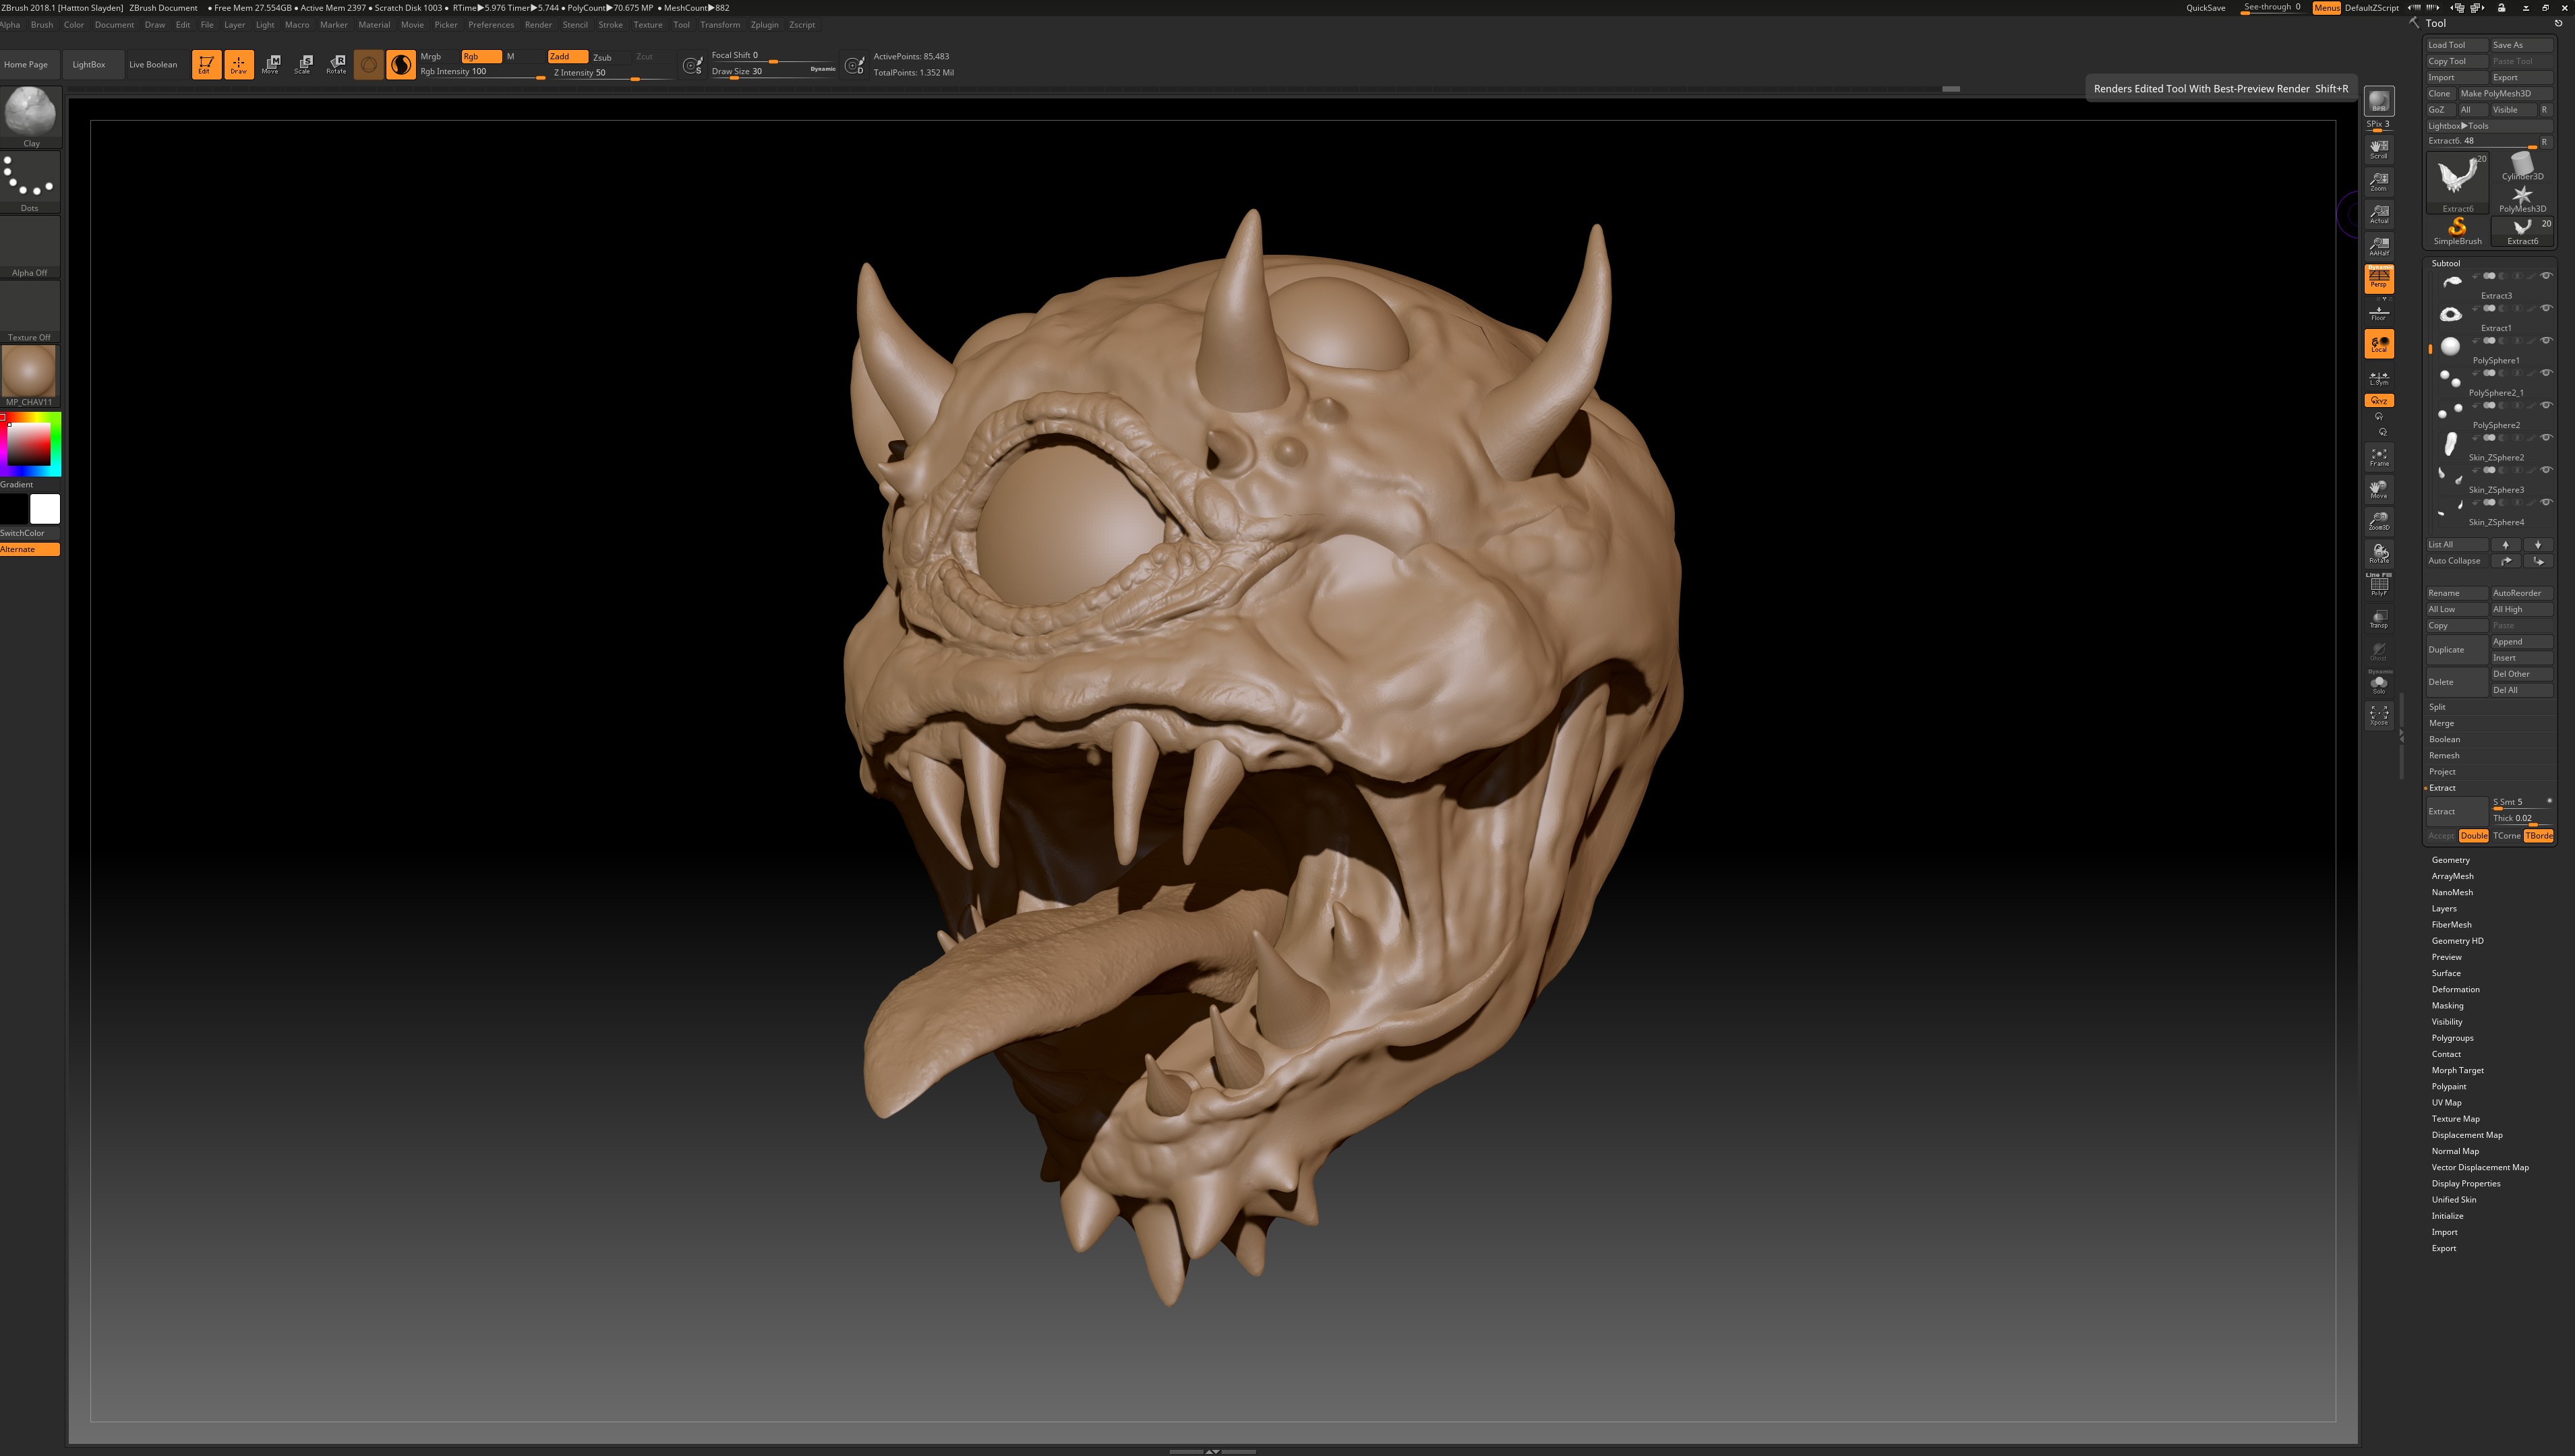Click the Frame mesh icon

point(2378,457)
